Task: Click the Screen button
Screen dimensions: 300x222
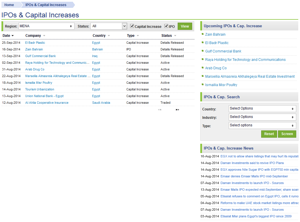Action: tap(287, 134)
